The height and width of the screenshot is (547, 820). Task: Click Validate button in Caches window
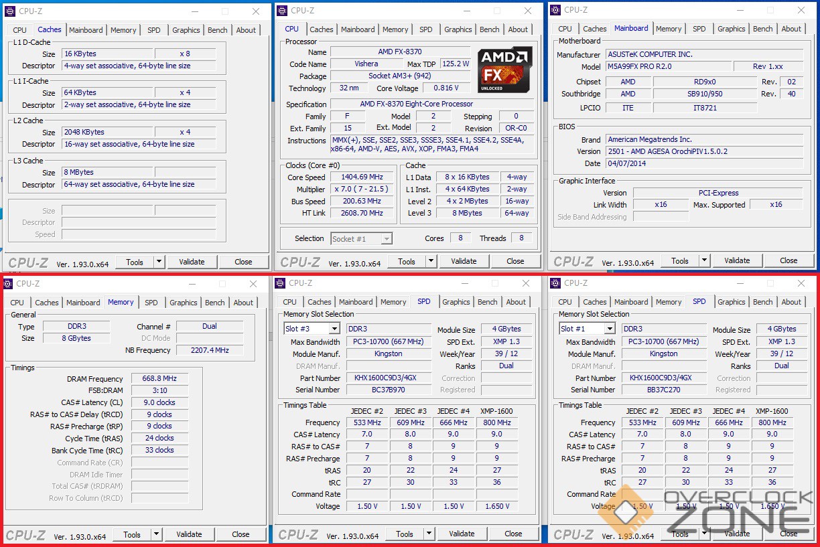point(192,262)
